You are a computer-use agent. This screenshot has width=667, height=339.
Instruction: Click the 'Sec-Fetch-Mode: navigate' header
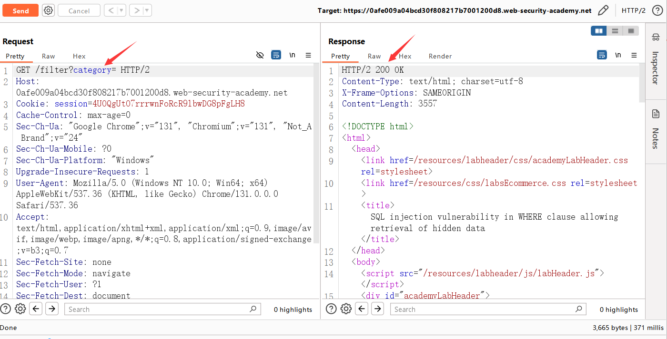pyautogui.click(x=73, y=273)
